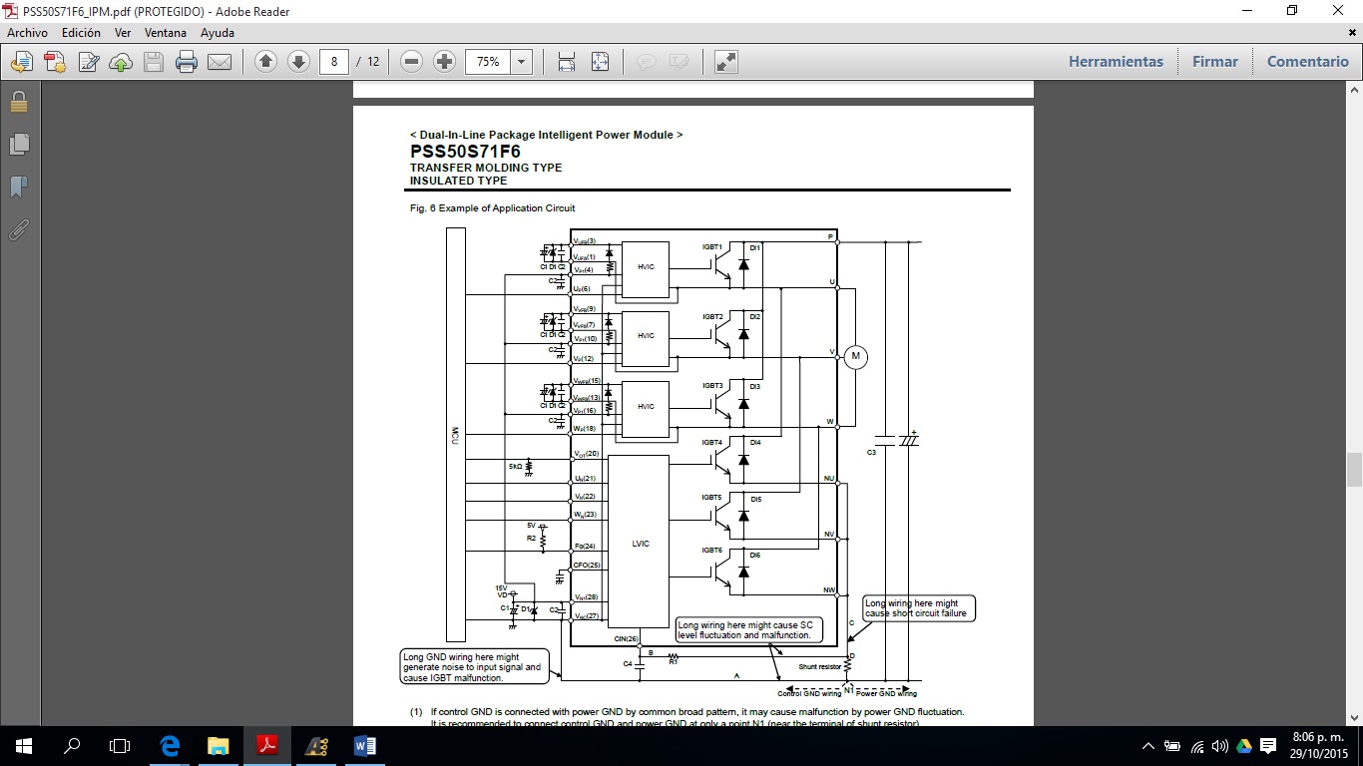The image size is (1363, 766).
Task: Open the page thumbnails panel icon
Action: (18, 145)
